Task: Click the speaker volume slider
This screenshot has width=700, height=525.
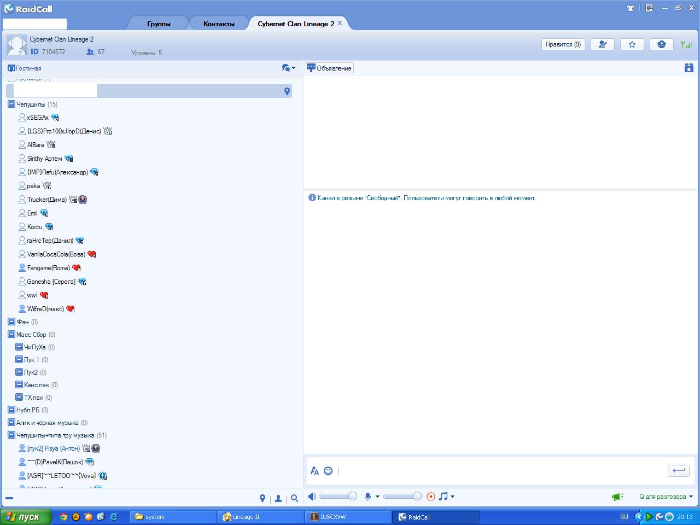Action: pos(337,497)
